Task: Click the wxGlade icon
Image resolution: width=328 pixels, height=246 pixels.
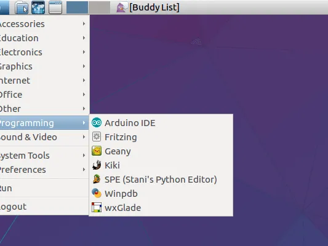Action: tap(97, 207)
